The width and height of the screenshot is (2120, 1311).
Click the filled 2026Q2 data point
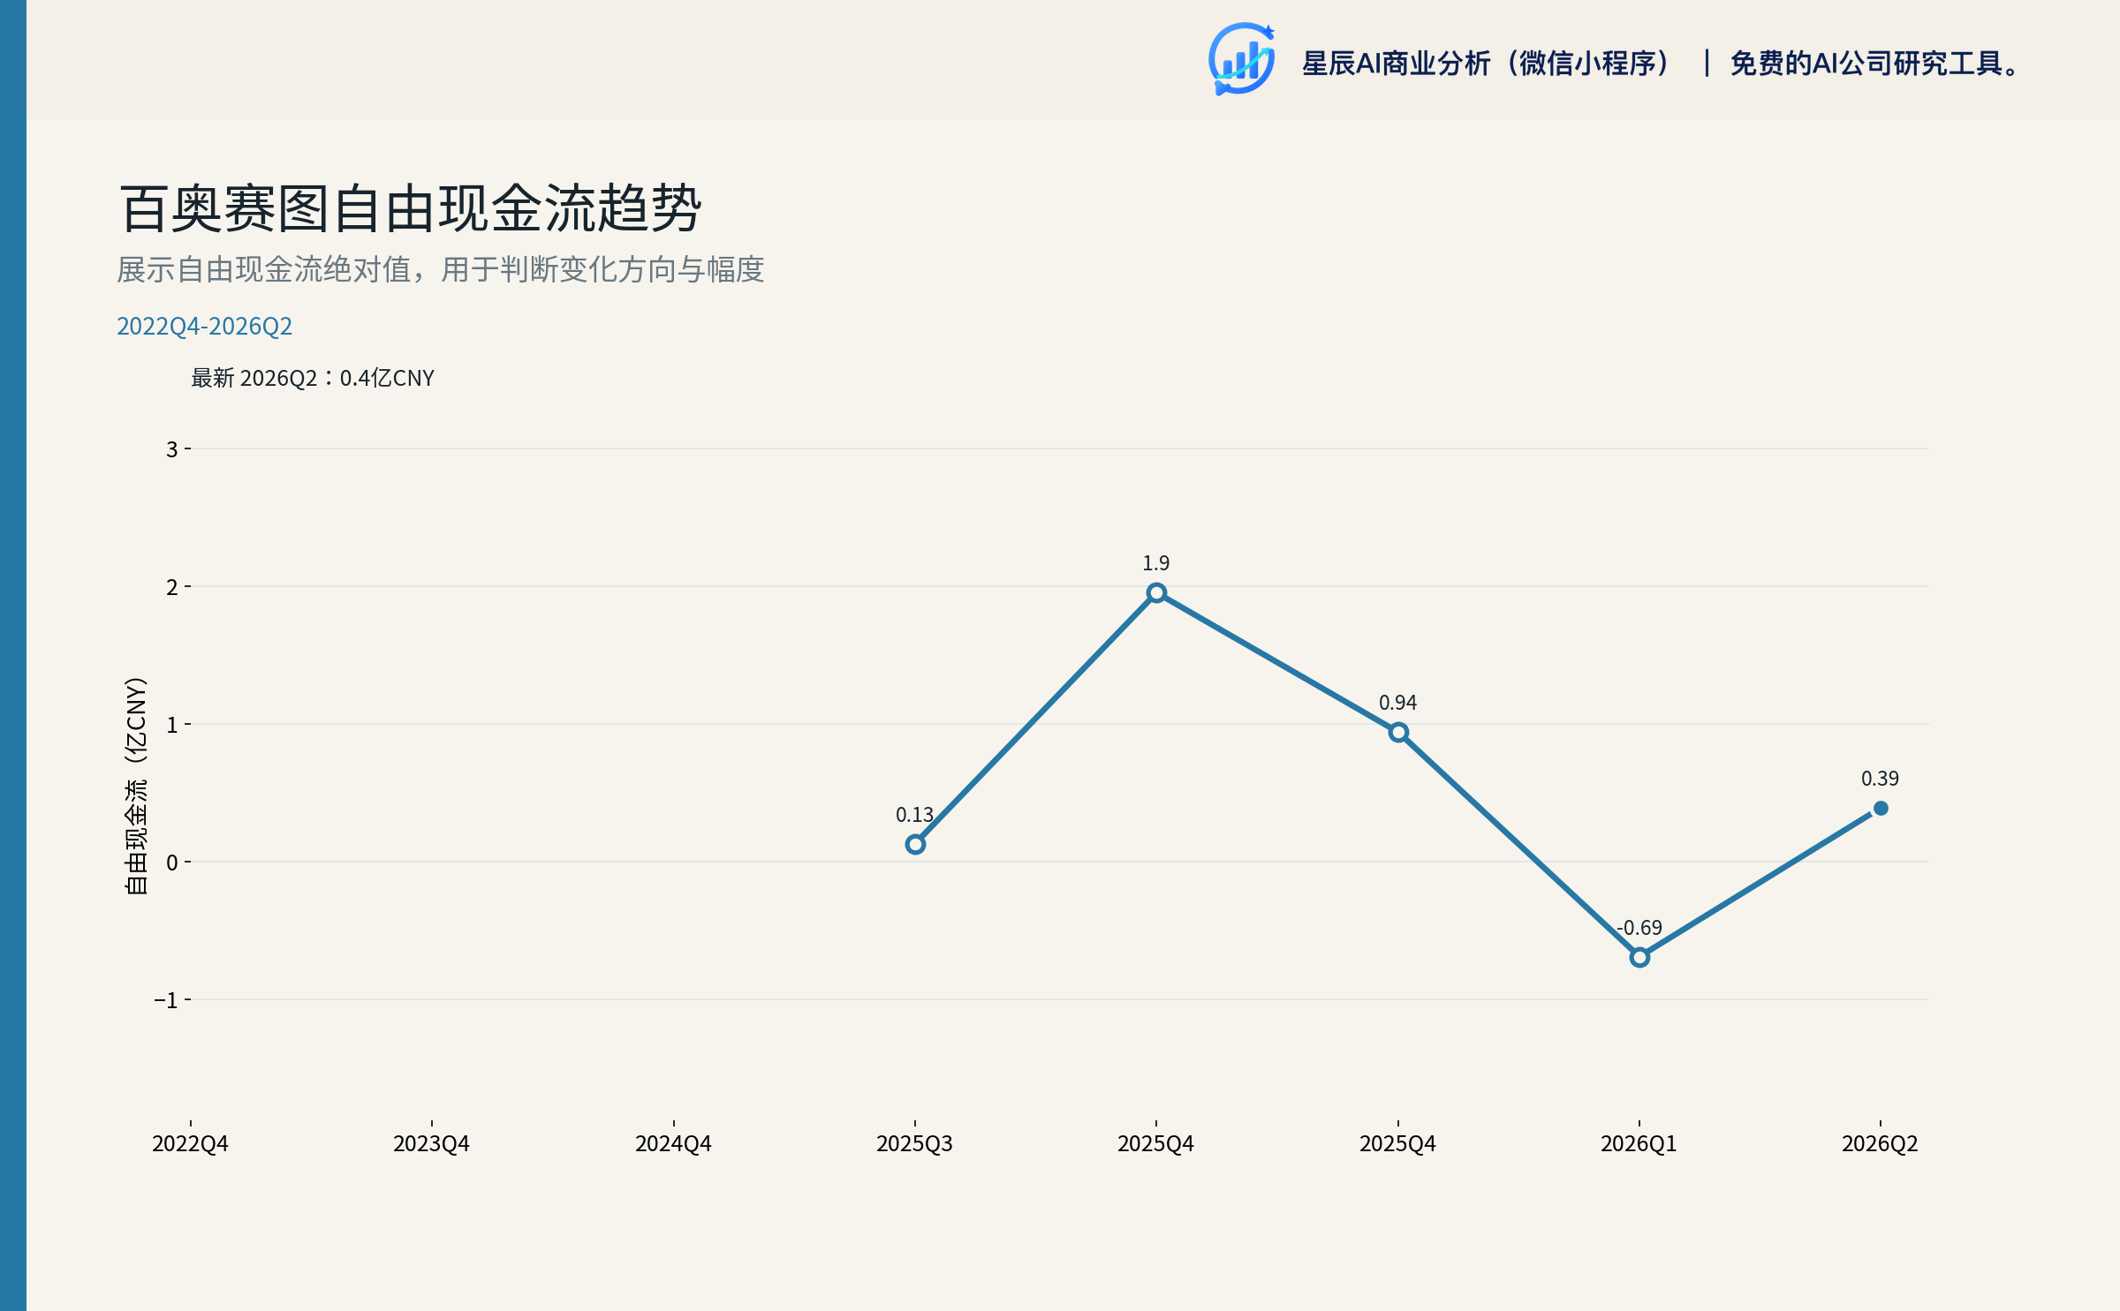click(x=1881, y=809)
